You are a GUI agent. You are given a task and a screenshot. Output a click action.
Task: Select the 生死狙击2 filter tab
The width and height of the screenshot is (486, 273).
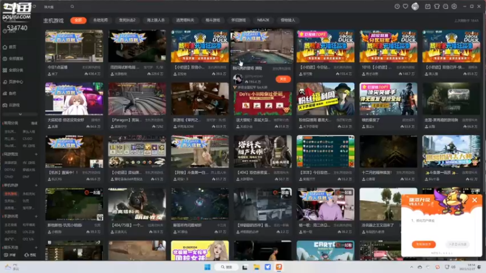[127, 20]
